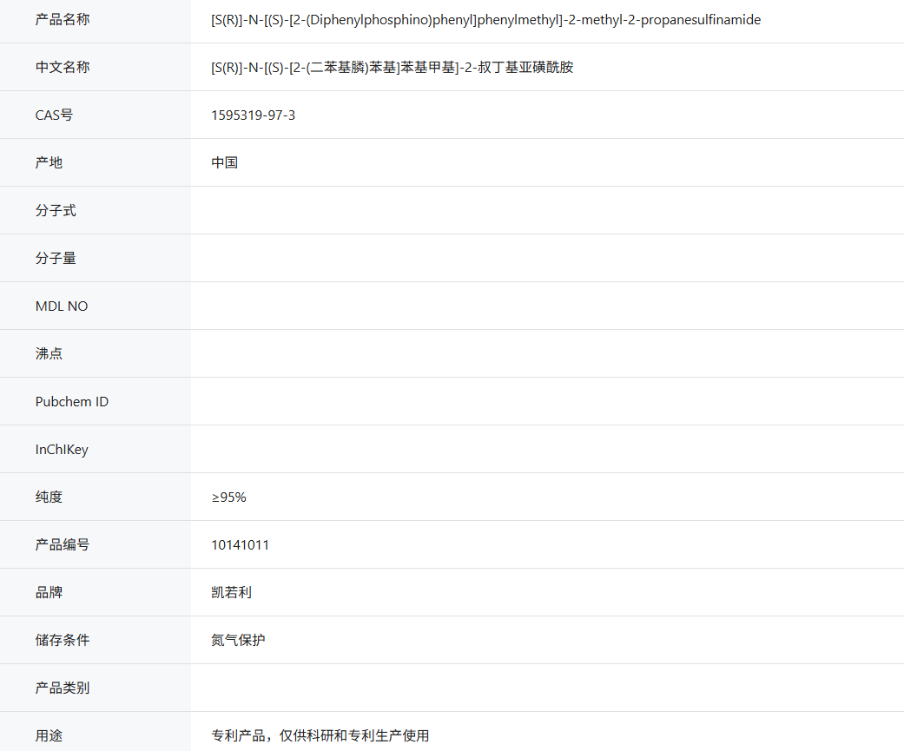Click the 沸点 row label
The width and height of the screenshot is (904, 751).
click(x=49, y=353)
